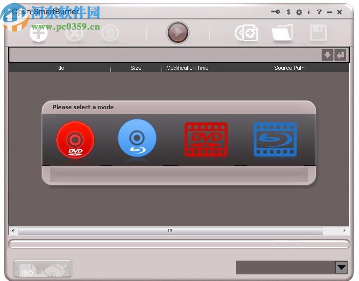Sort by the Title column header
The image size is (359, 281).
click(59, 68)
